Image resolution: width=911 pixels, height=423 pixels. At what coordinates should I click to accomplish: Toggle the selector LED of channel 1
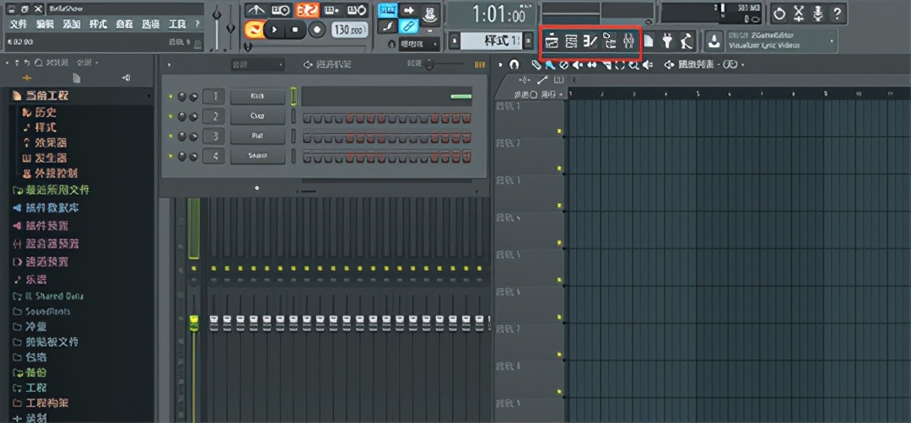pyautogui.click(x=294, y=96)
